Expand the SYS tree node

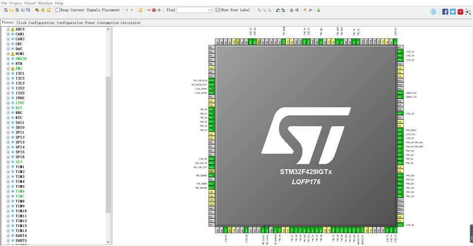[x=8, y=162]
